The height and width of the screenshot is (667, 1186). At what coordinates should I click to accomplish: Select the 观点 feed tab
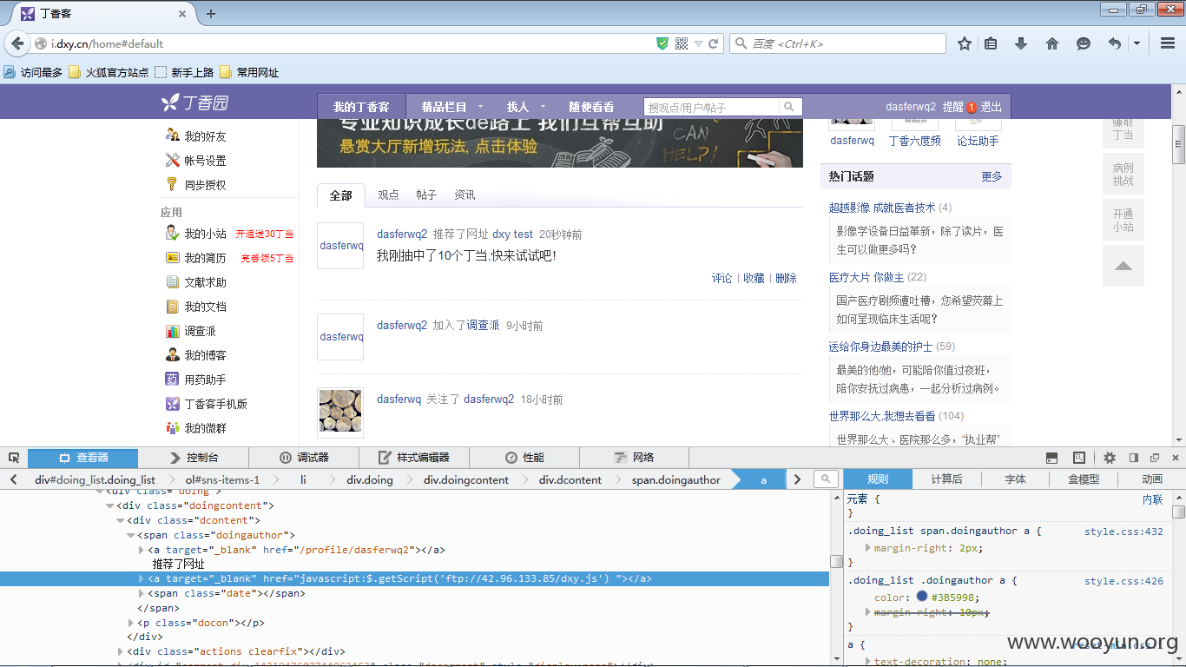point(388,195)
